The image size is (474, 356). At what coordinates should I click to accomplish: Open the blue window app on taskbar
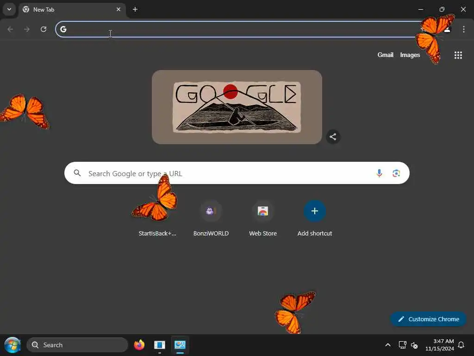[160, 345]
